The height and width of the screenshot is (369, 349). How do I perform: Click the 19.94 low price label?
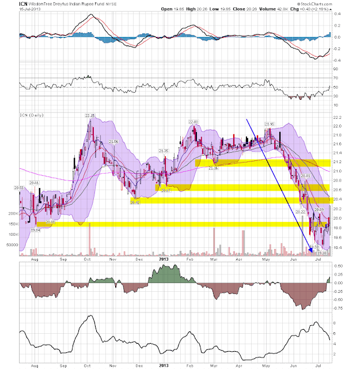click(36, 230)
